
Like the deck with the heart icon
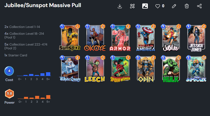click(x=158, y=6)
